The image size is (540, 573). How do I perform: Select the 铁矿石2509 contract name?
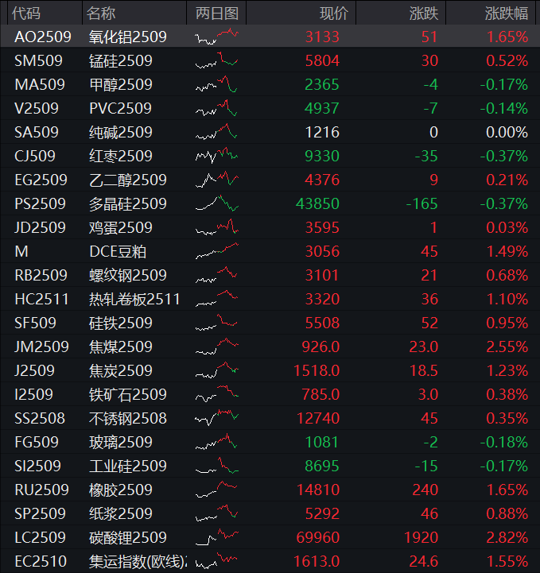coord(127,394)
